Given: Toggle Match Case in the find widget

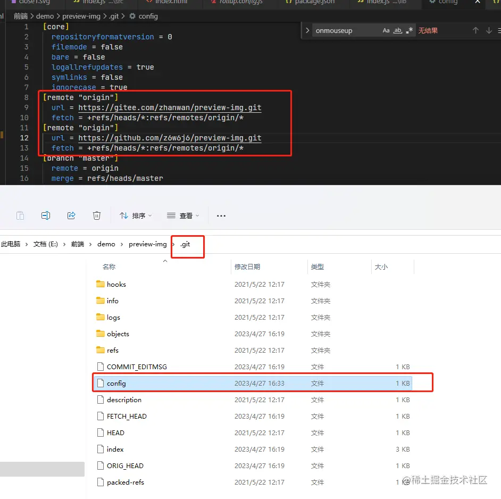Looking at the screenshot, I should tap(386, 31).
